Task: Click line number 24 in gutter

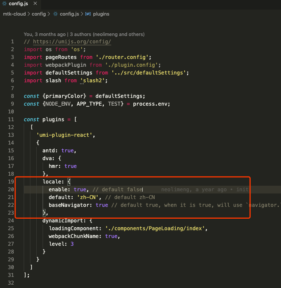Action: (11, 221)
